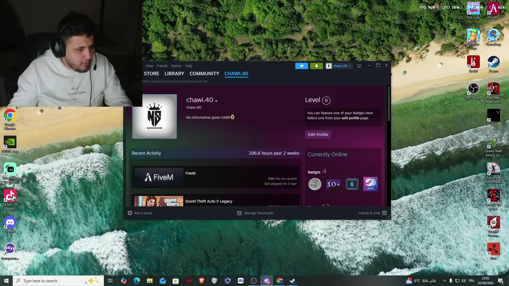Select the 10+ games owned badge

333,184
